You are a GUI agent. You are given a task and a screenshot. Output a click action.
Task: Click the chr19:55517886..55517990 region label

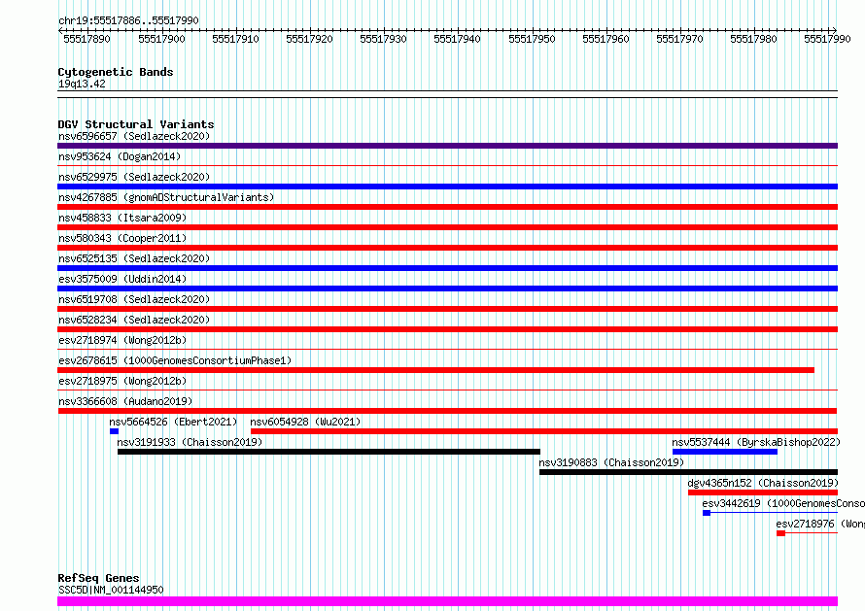click(x=128, y=20)
